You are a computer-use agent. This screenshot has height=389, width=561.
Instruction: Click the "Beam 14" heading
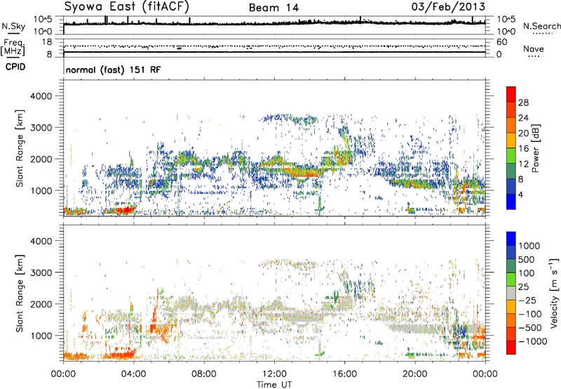coord(273,8)
